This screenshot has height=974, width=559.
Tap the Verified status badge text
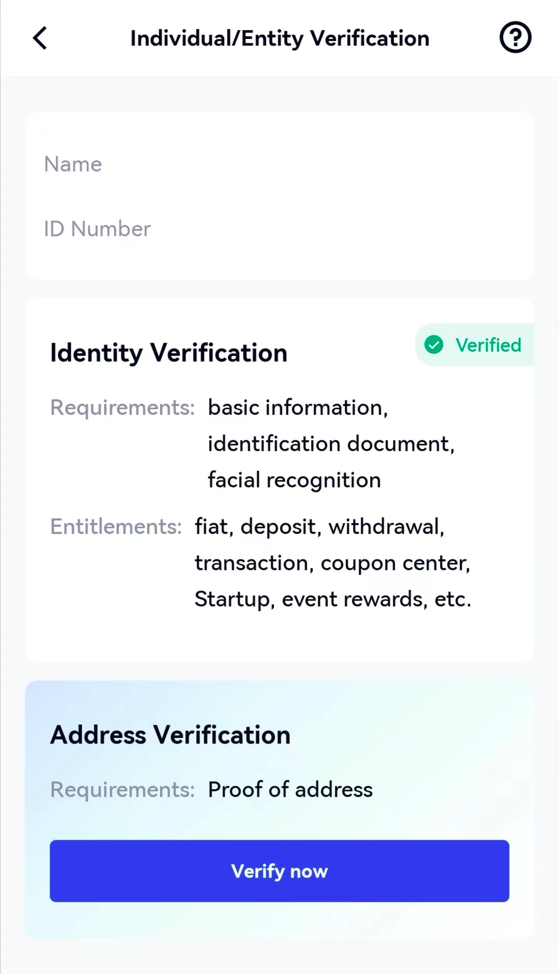(x=488, y=345)
